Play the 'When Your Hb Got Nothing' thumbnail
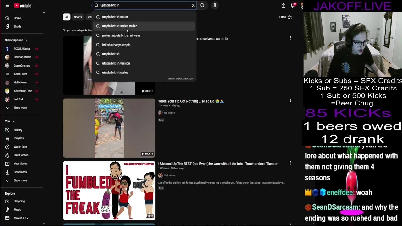402x226 pixels. 109,128
